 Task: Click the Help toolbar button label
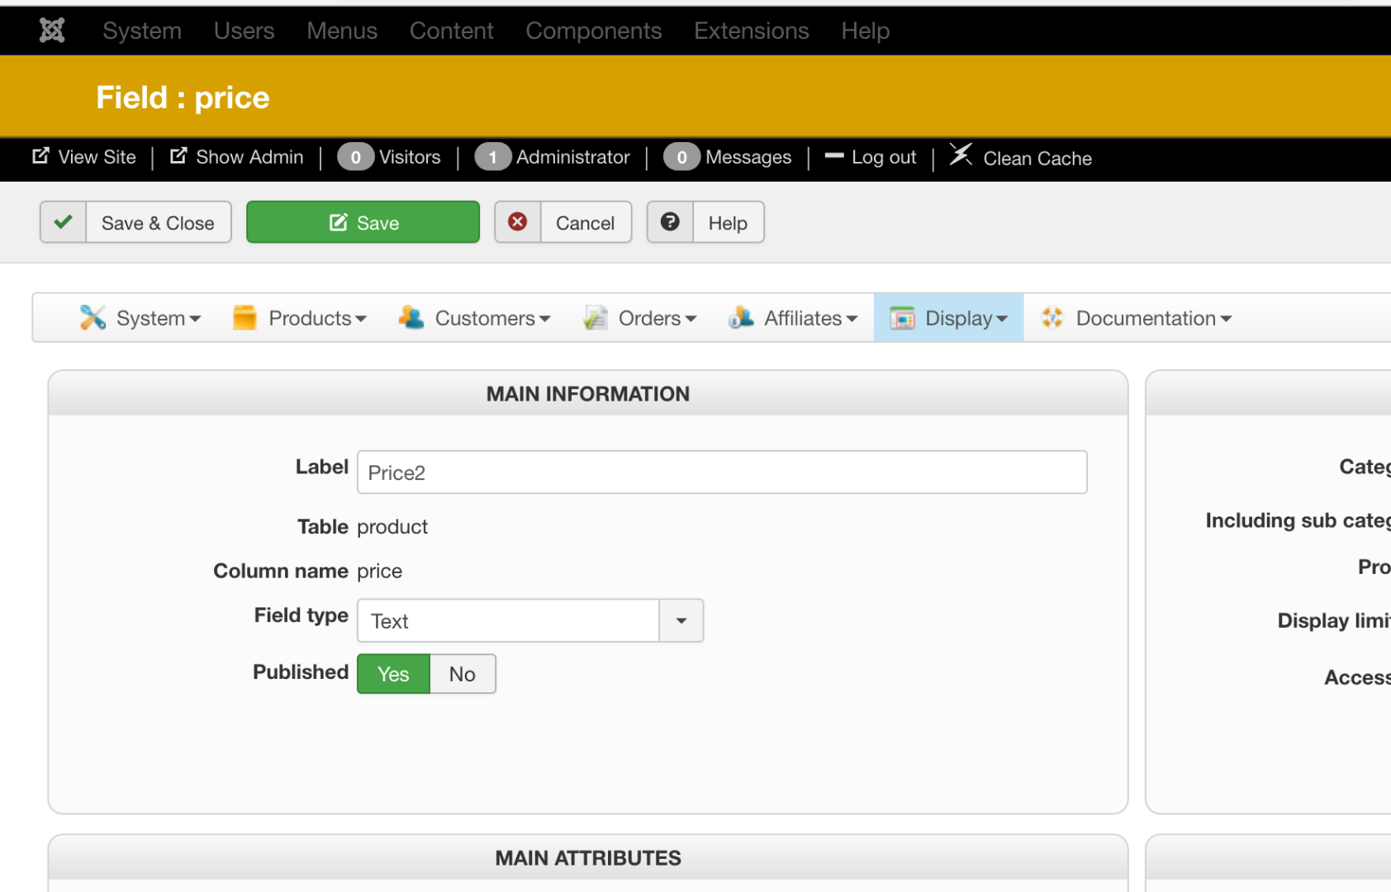pos(728,223)
